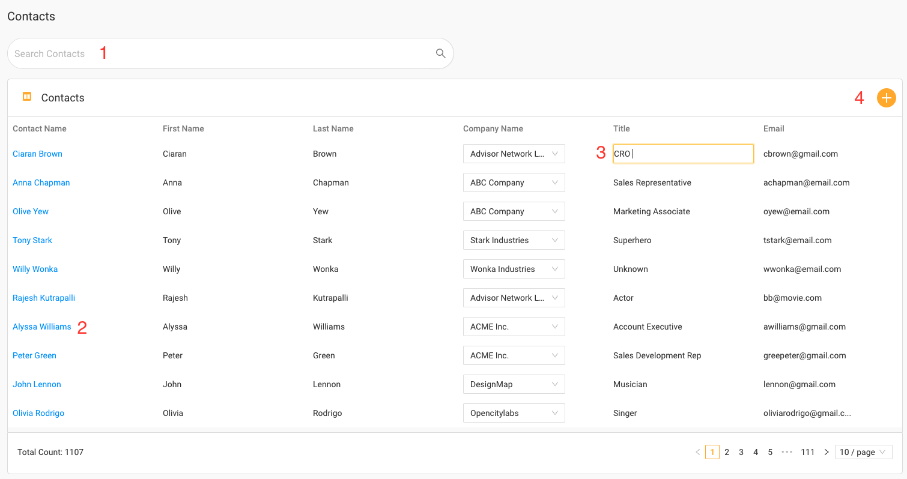Click the orange Contacts table icon
907x479 pixels.
[x=27, y=97]
